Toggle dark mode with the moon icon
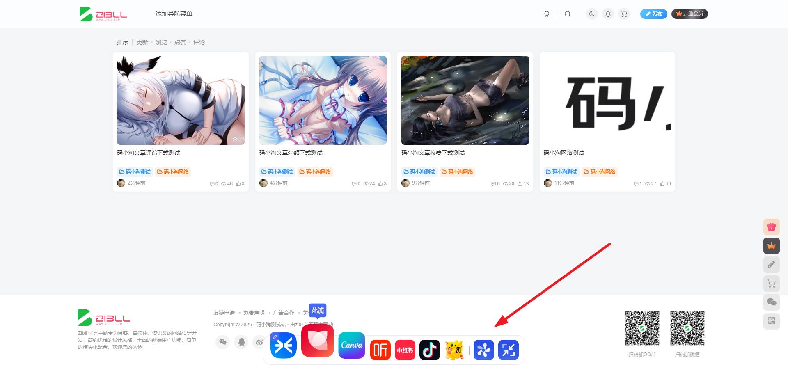788x373 pixels. click(x=591, y=14)
